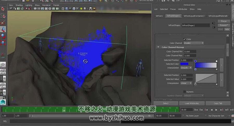Click the Color Channel Max field

[190, 56]
